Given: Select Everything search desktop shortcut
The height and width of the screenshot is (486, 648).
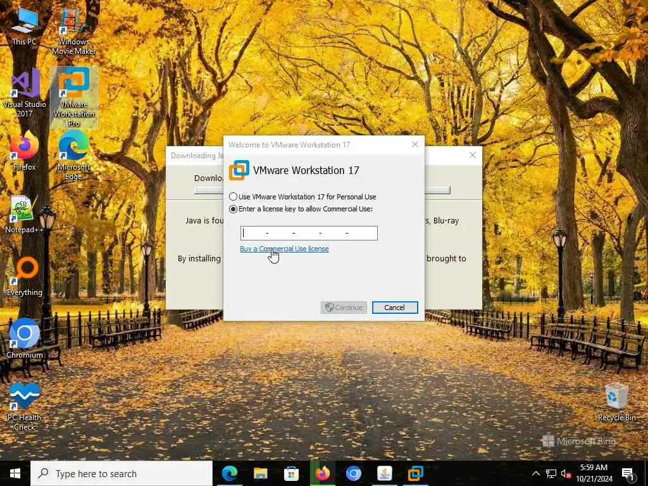Looking at the screenshot, I should [25, 277].
